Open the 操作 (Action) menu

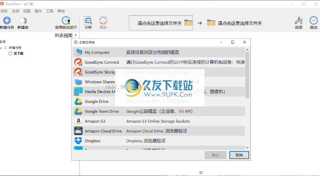[38, 11]
